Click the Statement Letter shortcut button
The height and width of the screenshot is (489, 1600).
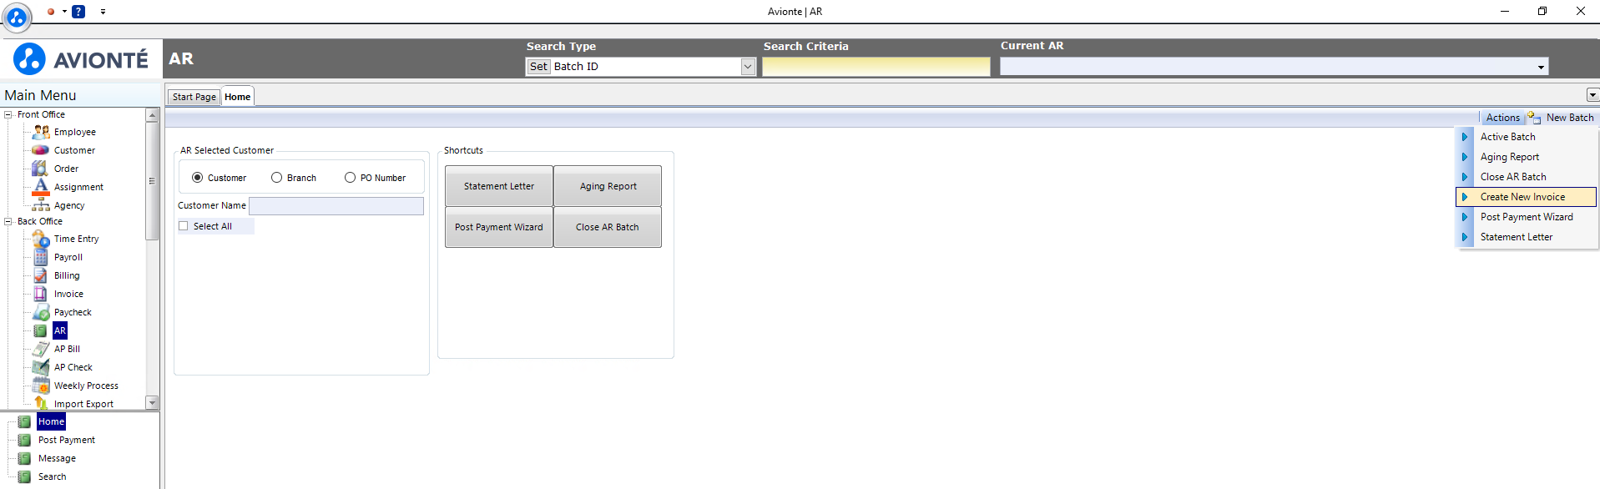coord(499,186)
